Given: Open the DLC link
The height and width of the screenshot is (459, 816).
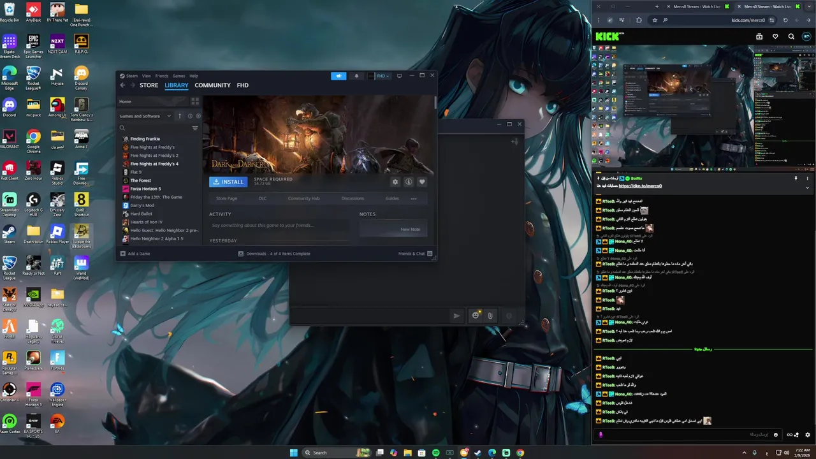Looking at the screenshot, I should pos(263,198).
